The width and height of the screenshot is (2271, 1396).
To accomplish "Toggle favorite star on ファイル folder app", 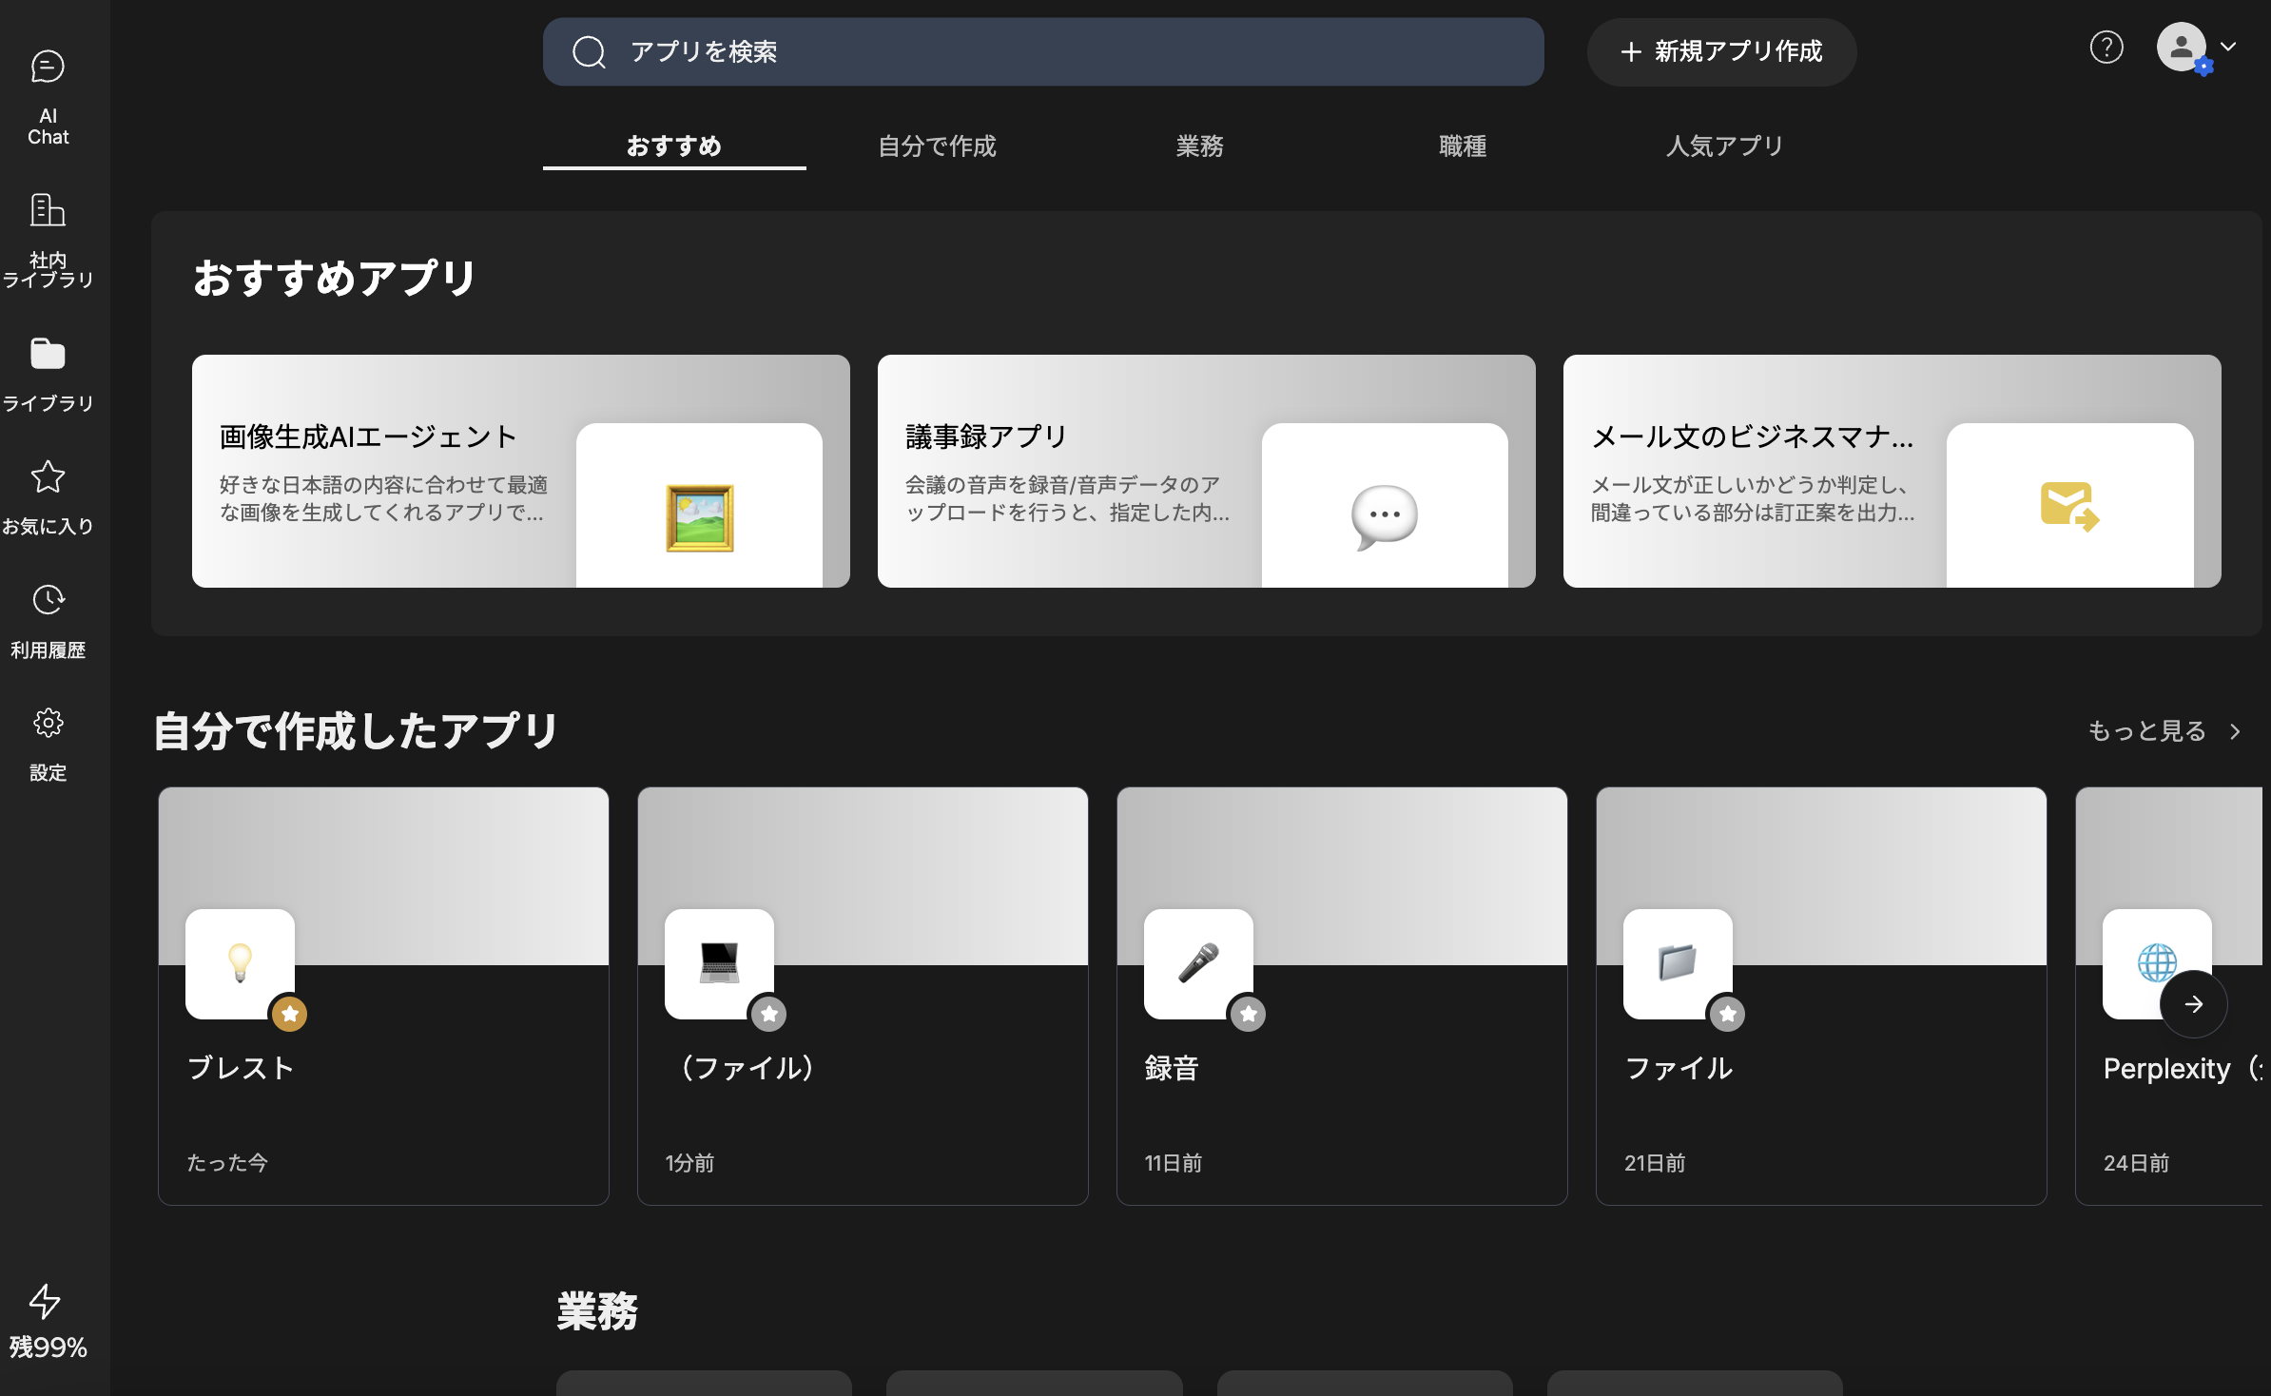I will (1727, 1014).
